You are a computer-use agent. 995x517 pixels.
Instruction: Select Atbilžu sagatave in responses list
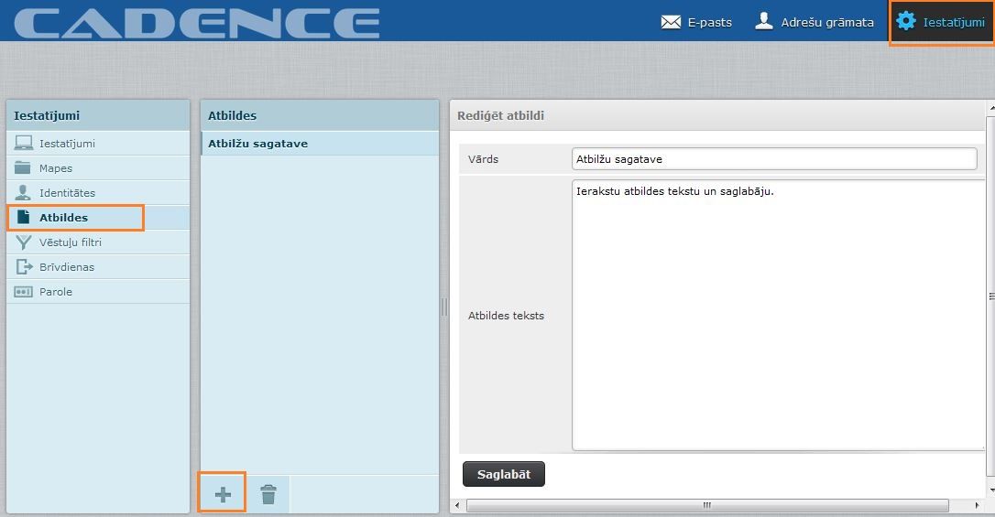257,144
